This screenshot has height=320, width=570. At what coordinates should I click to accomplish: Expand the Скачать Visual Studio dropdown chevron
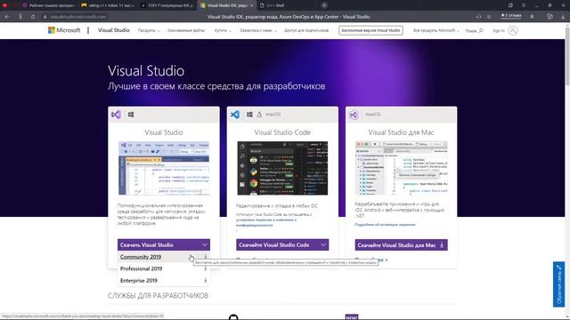pos(205,245)
